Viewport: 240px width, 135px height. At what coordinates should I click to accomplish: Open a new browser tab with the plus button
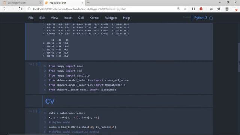click(x=88, y=3)
